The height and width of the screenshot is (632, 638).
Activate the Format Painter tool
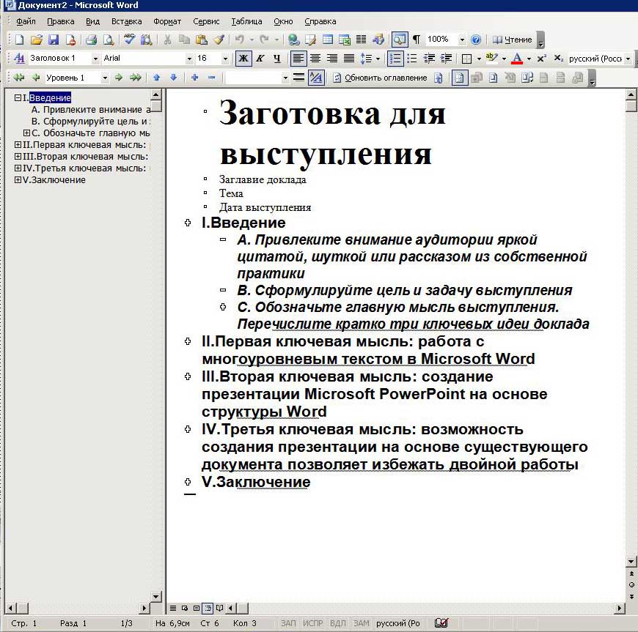[218, 40]
